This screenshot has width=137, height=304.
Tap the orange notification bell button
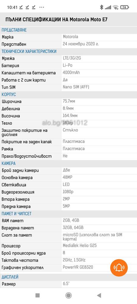pyautogui.click(x=119, y=268)
